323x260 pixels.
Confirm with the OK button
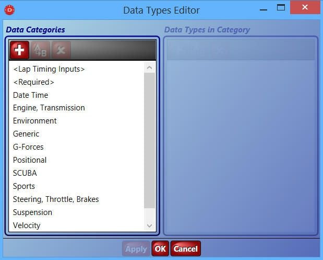pyautogui.click(x=160, y=248)
